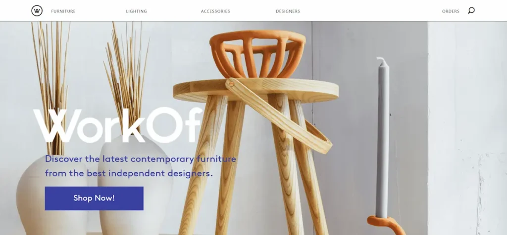Screen dimensions: 507x235
Task: Click the Shop Now! button
Action: [94, 198]
